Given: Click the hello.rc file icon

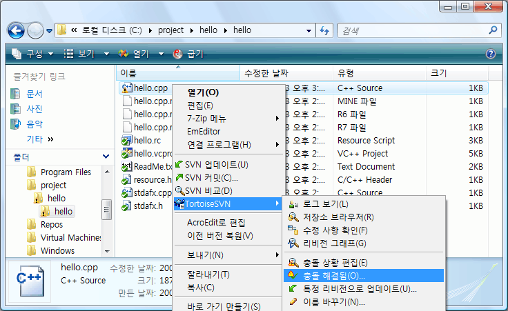Looking at the screenshot, I should point(126,141).
